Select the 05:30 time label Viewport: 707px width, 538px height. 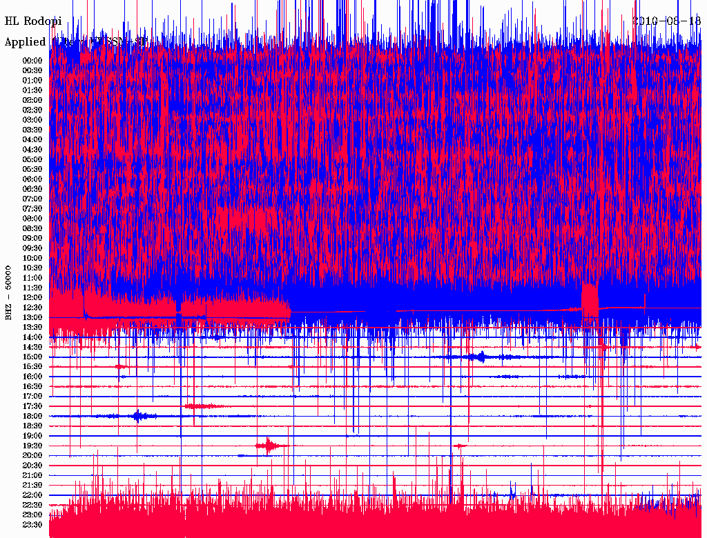[x=32, y=170]
